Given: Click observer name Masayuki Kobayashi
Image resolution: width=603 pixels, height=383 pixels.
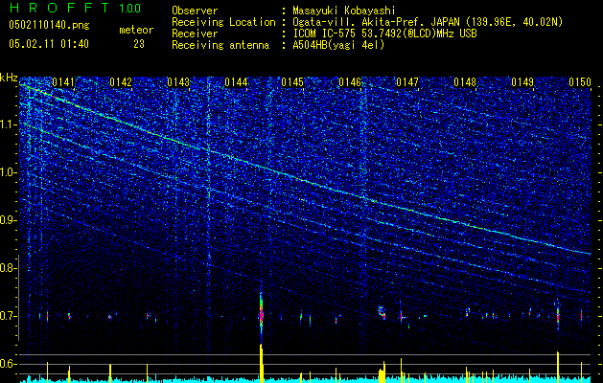Looking at the screenshot, I should tap(344, 11).
